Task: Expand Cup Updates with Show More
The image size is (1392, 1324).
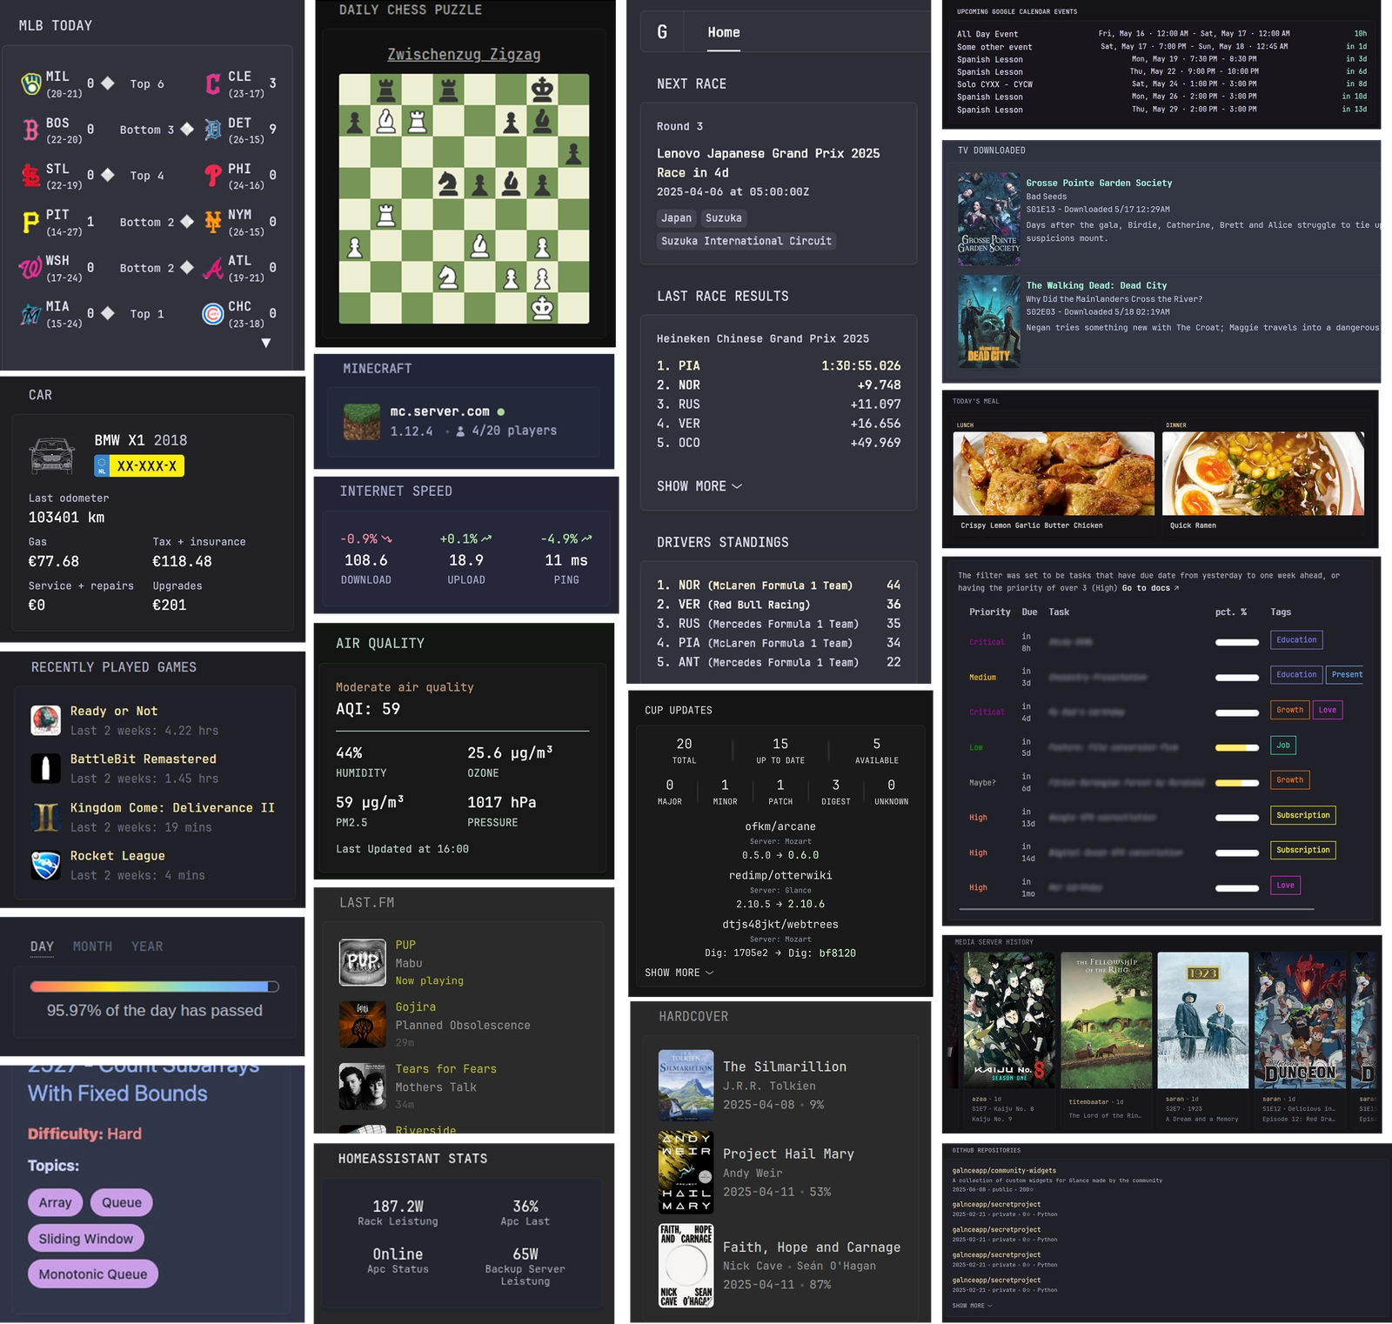Action: pos(679,973)
